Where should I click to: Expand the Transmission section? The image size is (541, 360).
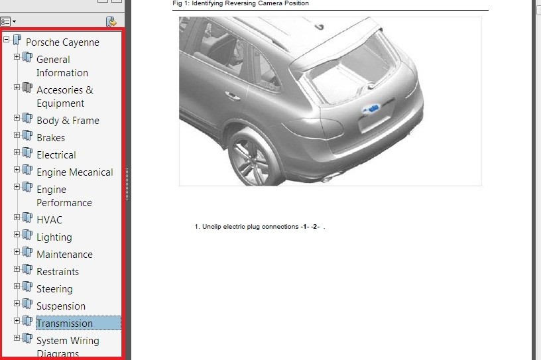(x=17, y=321)
